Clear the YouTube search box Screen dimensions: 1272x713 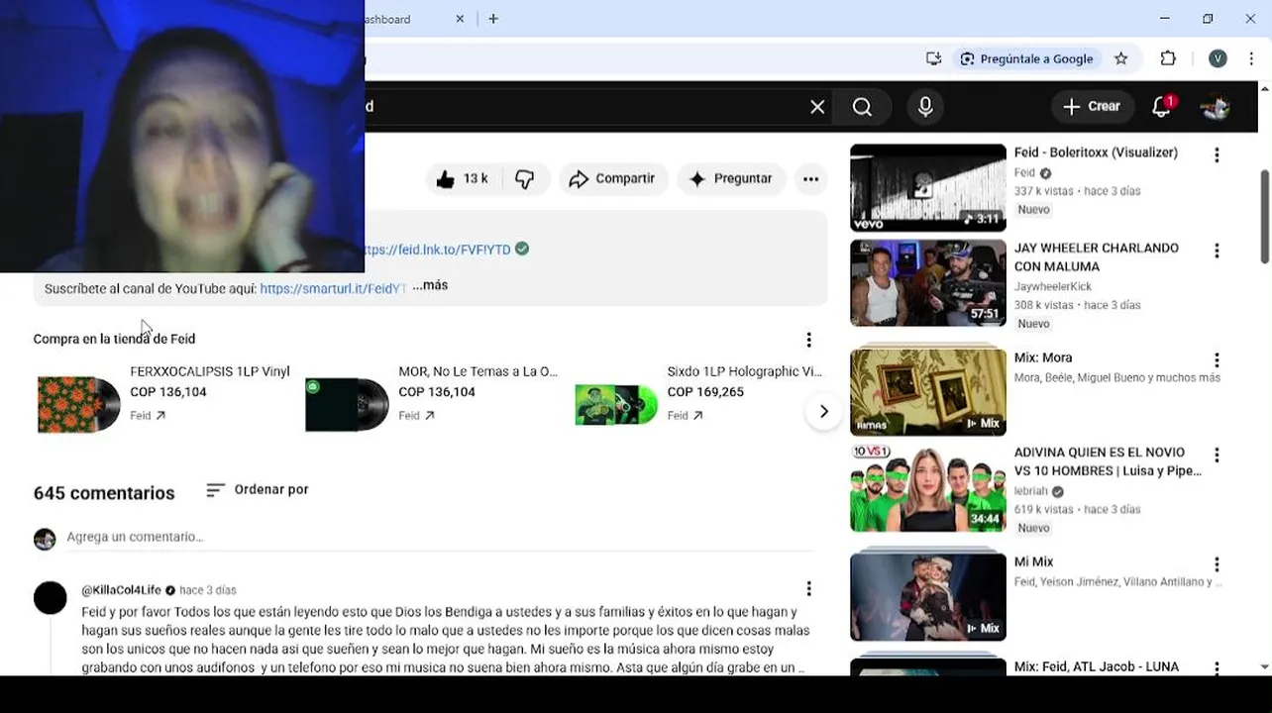click(817, 107)
